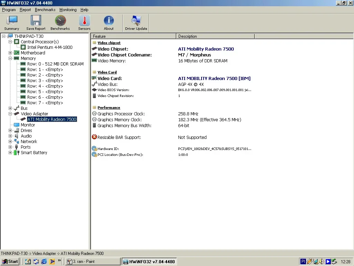Expand the Network node
Screen dimensions: 354x266
point(10,141)
